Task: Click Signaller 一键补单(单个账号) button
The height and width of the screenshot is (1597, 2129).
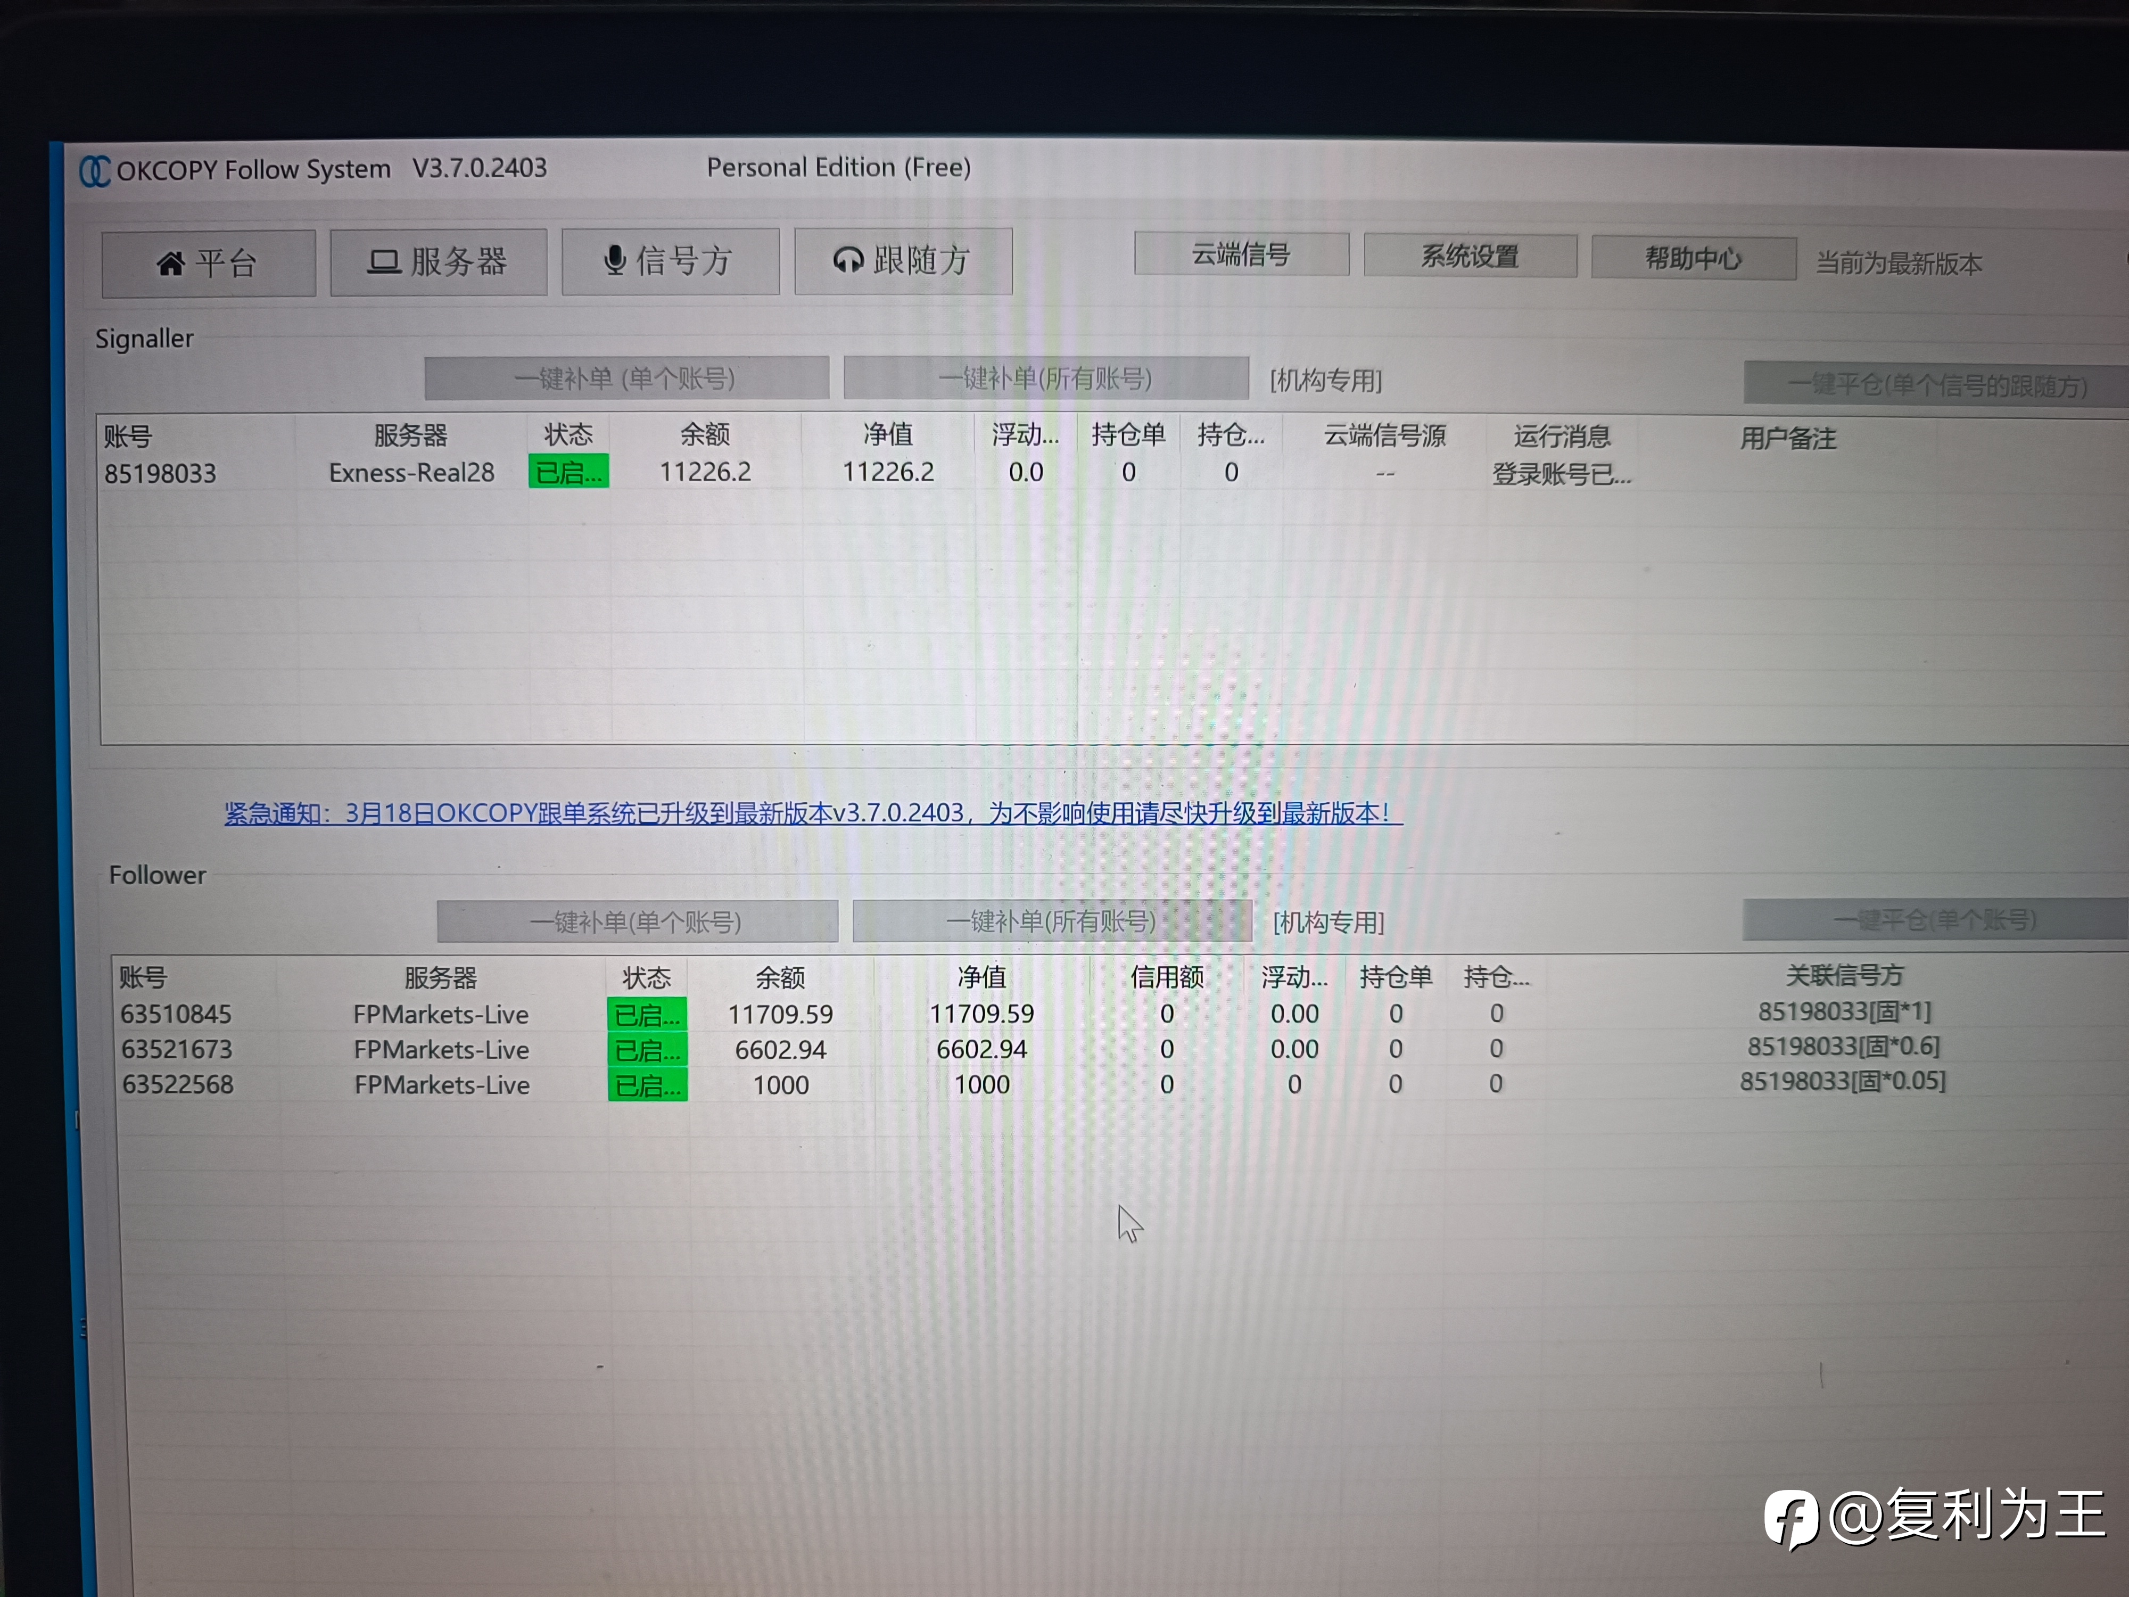Action: coord(625,378)
